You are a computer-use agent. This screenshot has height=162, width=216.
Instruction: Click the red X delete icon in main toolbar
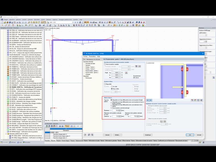125,22
